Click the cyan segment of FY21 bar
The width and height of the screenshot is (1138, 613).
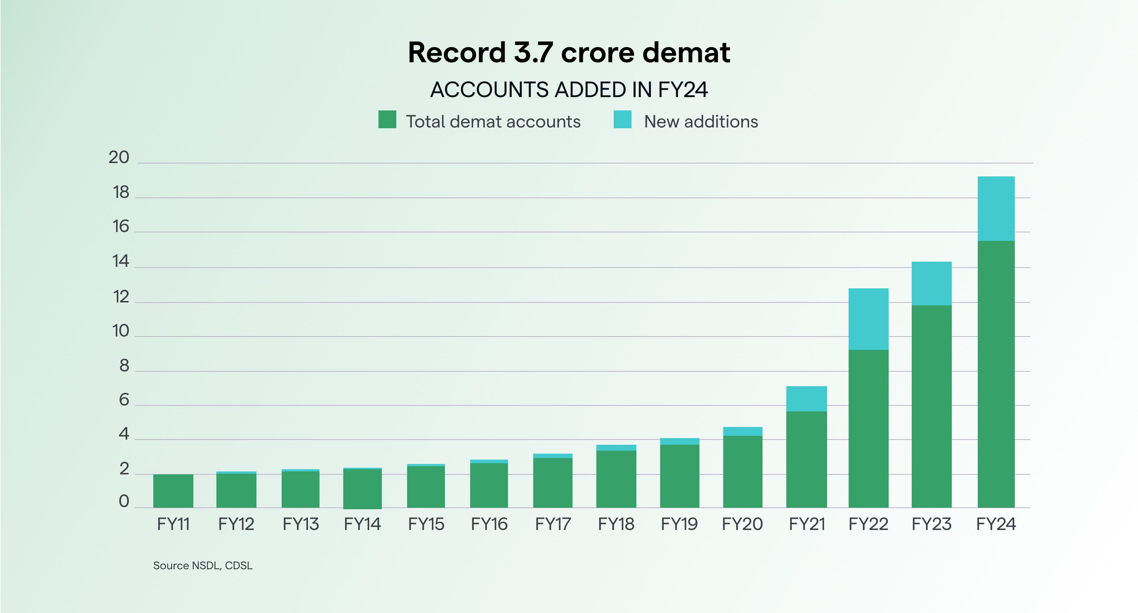(806, 398)
